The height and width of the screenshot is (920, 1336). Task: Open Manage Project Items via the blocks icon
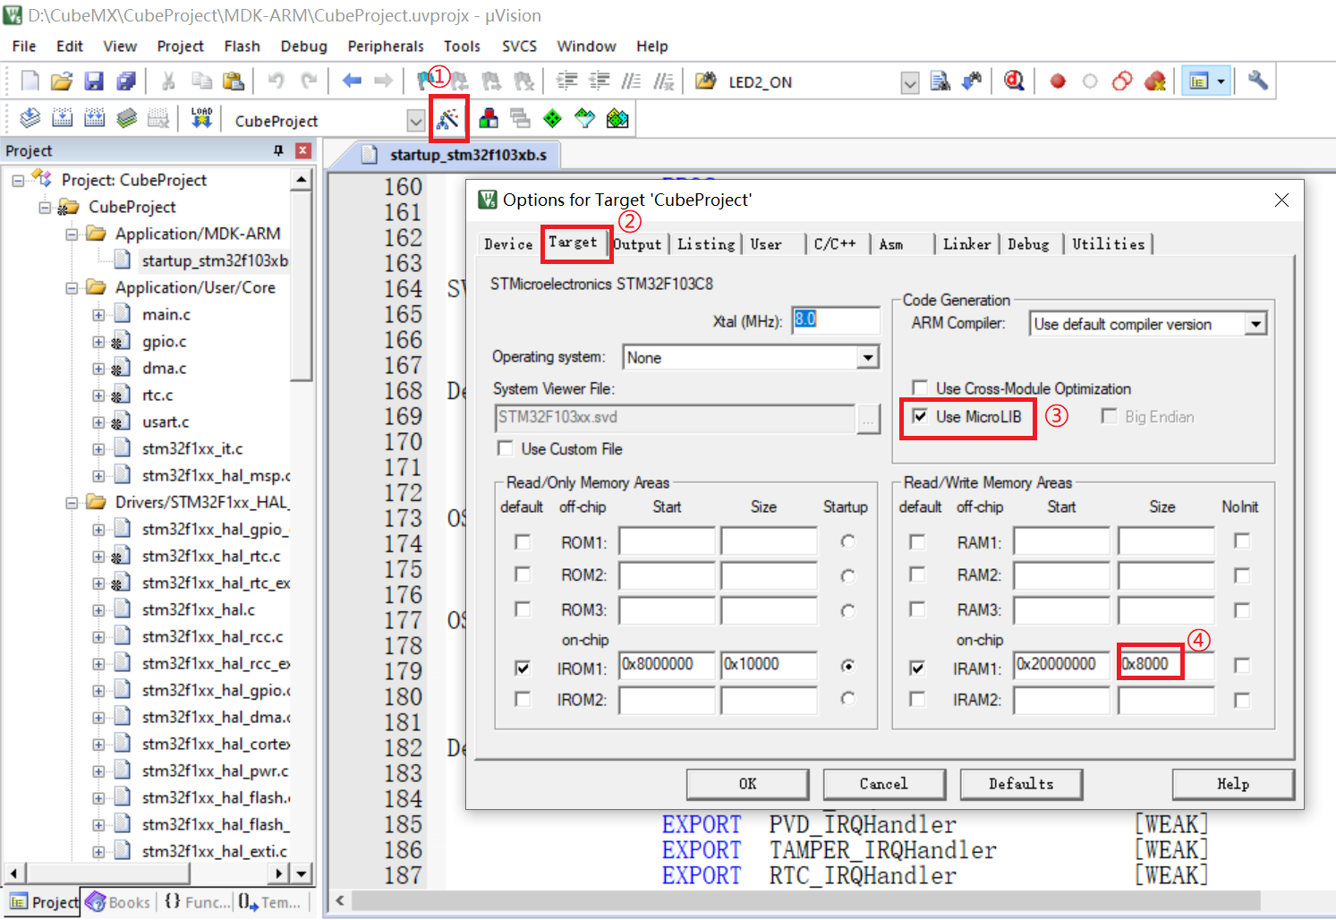(x=489, y=117)
